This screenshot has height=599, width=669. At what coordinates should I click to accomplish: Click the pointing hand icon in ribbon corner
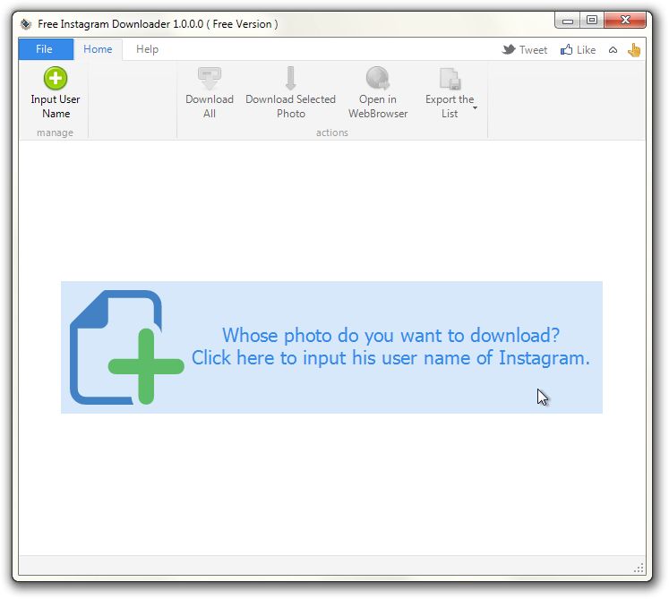(634, 50)
